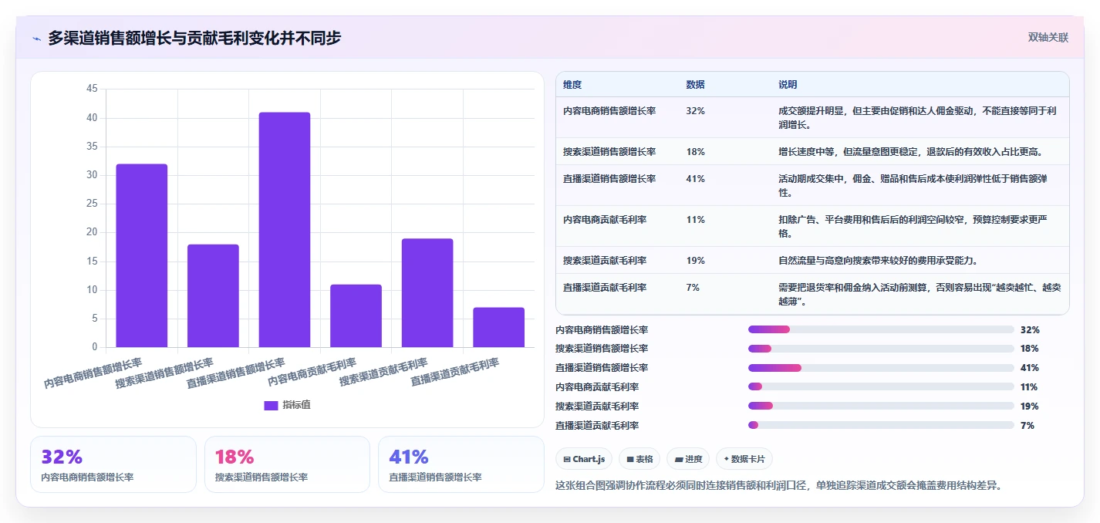Viewport: 1100px width, 523px height.
Task: Click table cell 7% in the data column
Action: tap(693, 288)
